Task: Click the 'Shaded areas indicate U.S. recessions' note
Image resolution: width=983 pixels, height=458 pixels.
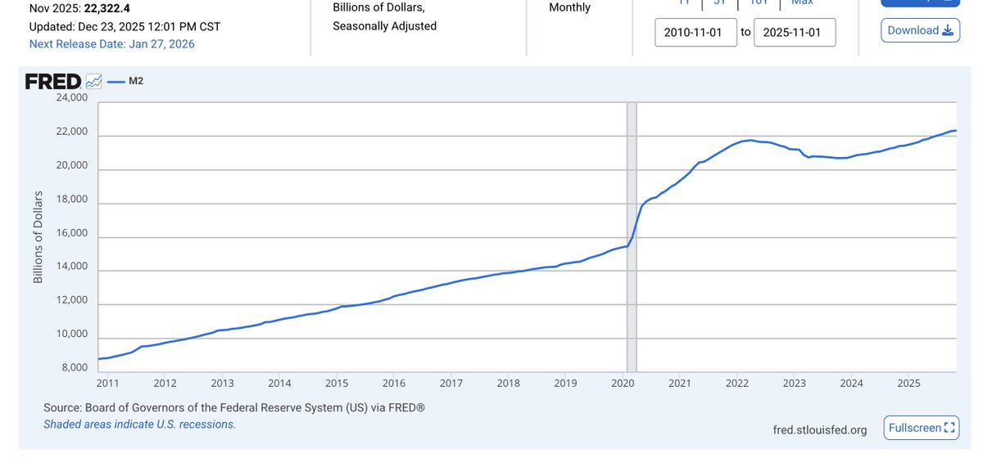Action: [139, 424]
